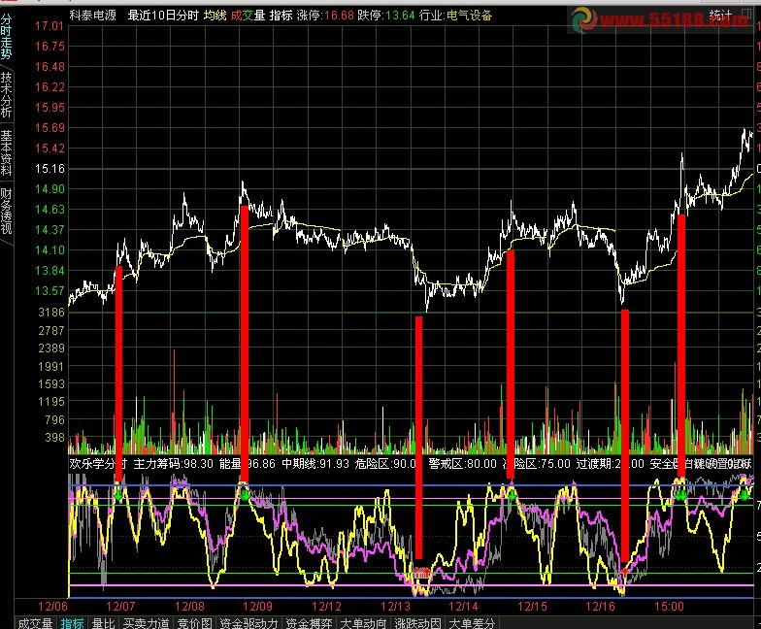The image size is (761, 629).
Task: Click the 欢乐学分时 indicator name
Action: pos(98,464)
